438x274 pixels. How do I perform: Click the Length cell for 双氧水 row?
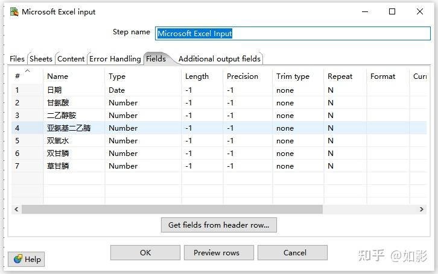click(203, 141)
